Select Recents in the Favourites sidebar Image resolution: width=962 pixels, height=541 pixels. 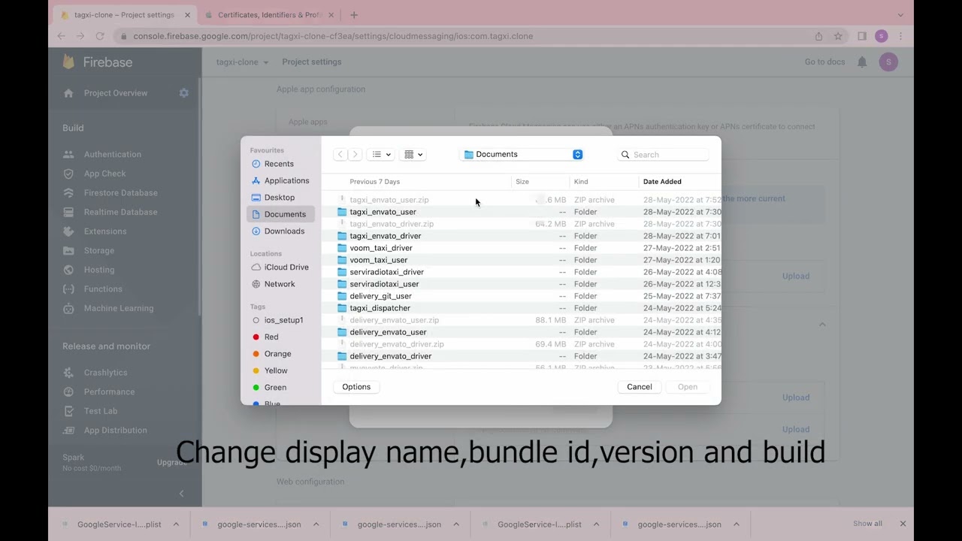[x=278, y=164]
